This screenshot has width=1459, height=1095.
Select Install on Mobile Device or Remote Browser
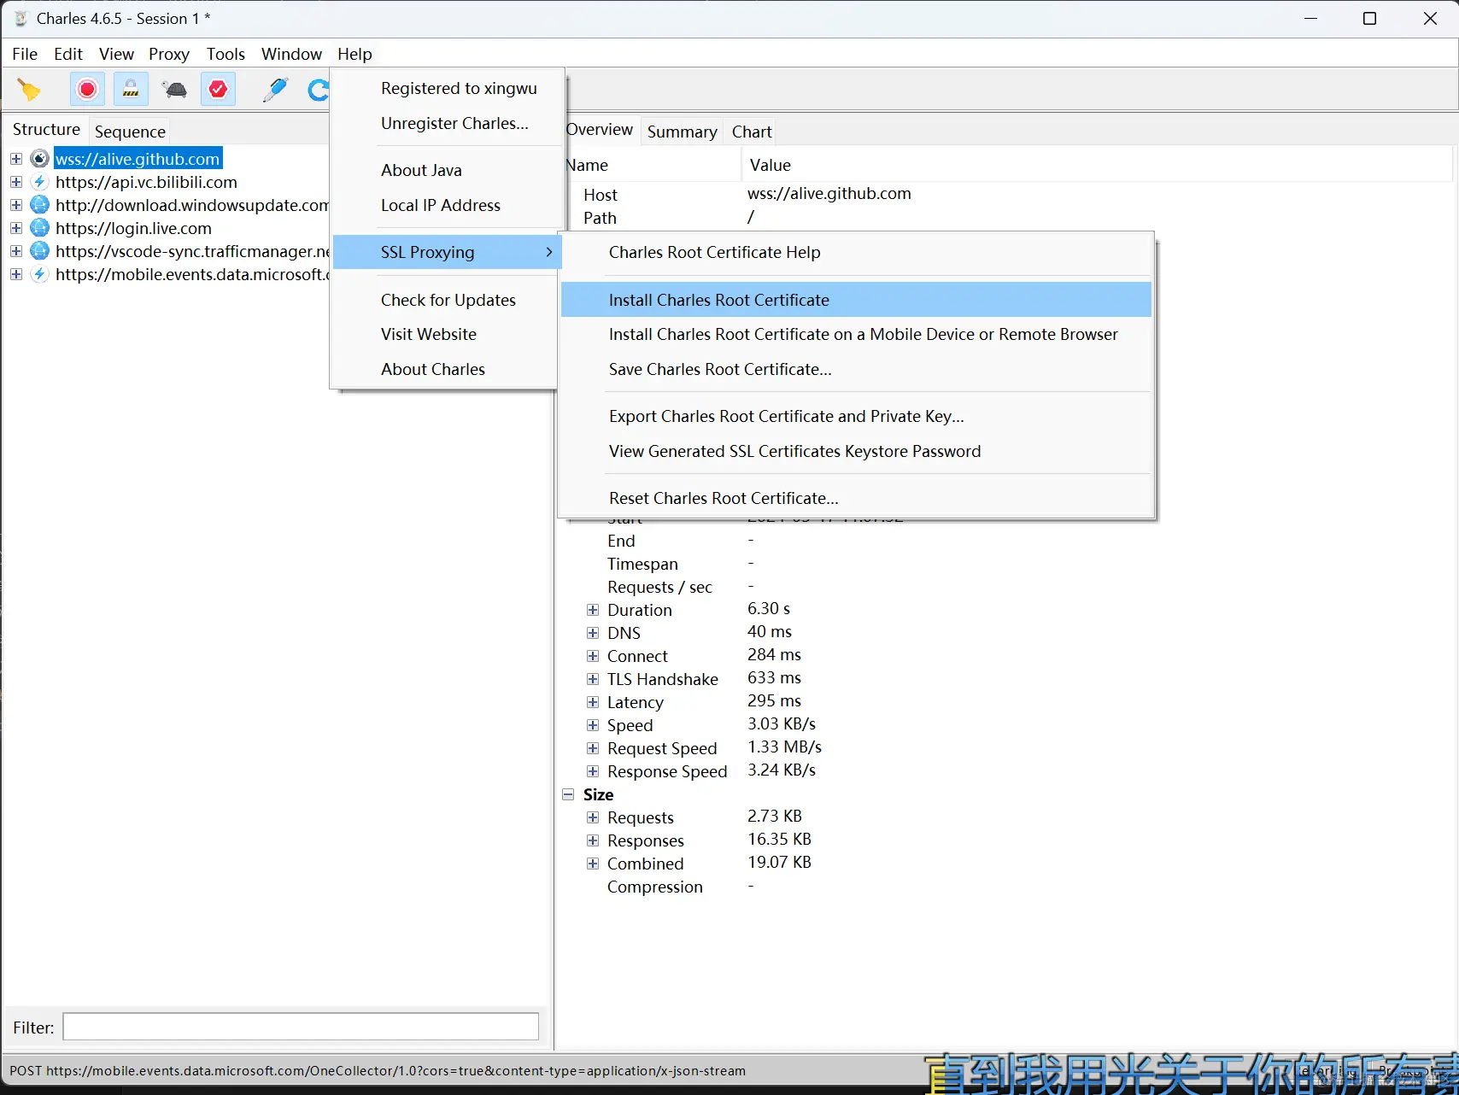pyautogui.click(x=856, y=334)
